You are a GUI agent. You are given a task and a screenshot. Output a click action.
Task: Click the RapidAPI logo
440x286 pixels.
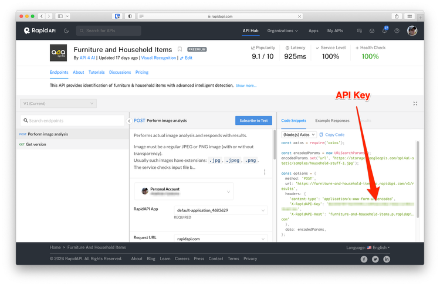pyautogui.click(x=39, y=30)
